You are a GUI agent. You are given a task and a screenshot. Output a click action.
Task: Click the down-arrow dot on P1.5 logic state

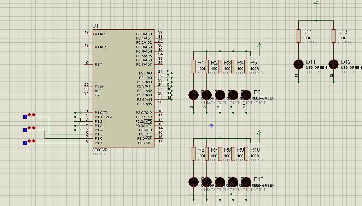pyautogui.click(x=29, y=115)
